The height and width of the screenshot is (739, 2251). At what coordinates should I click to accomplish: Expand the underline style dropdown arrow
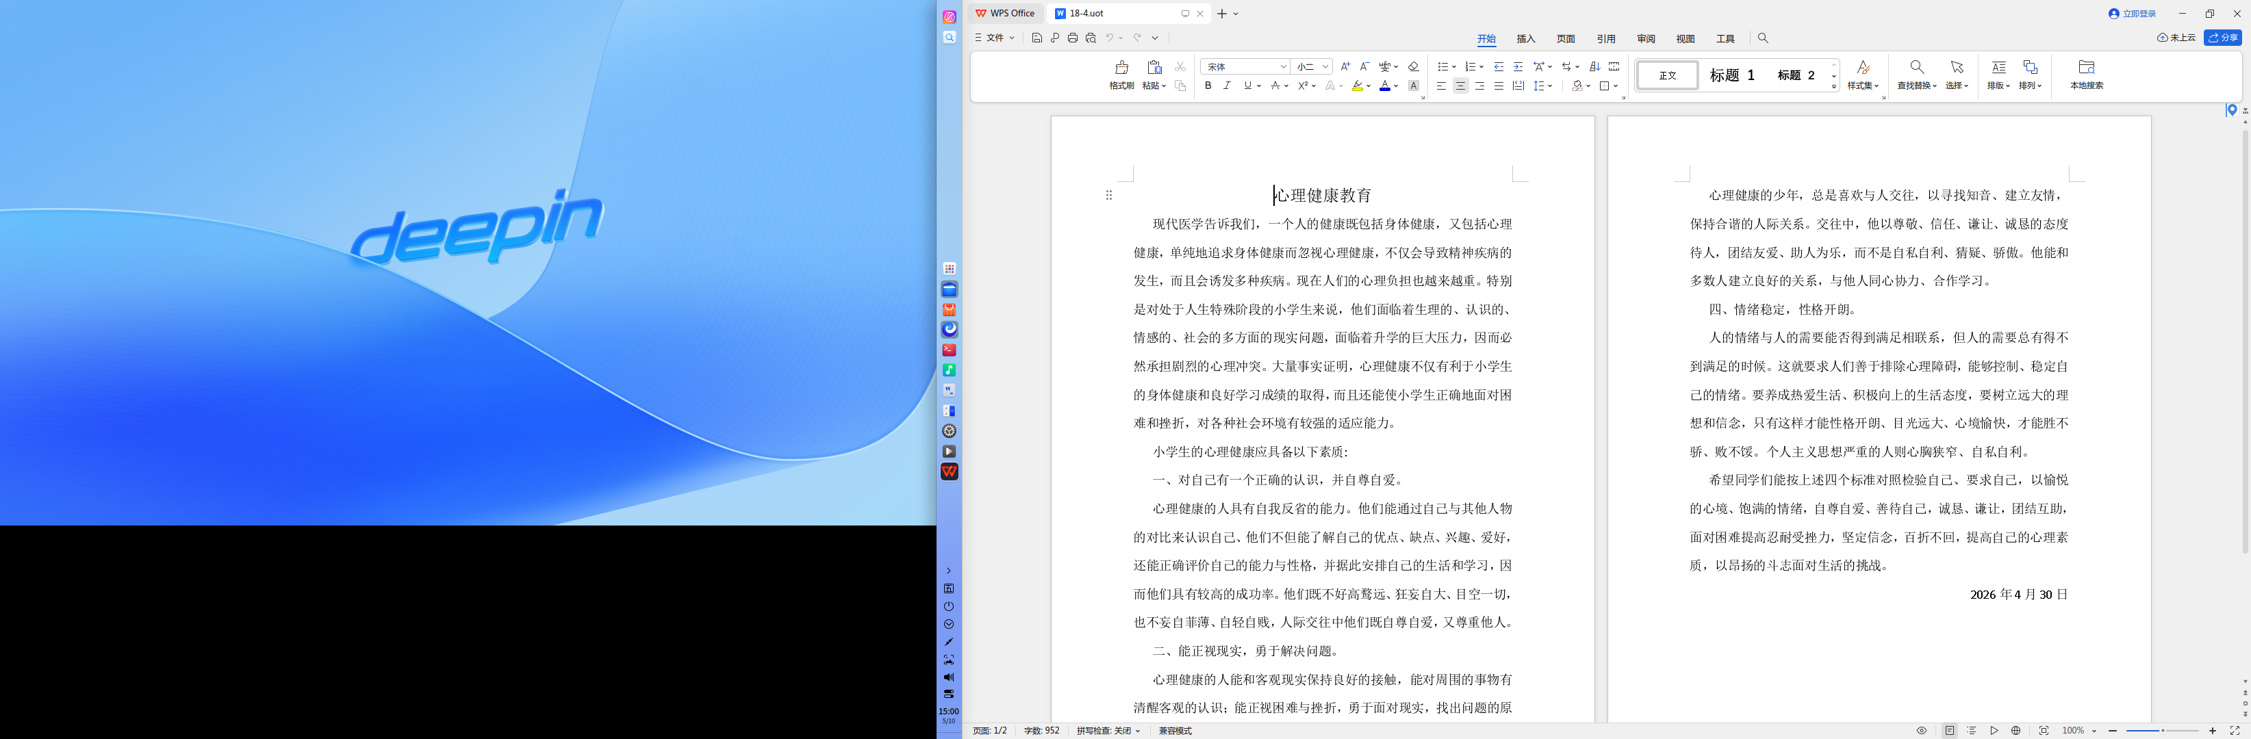(1258, 86)
